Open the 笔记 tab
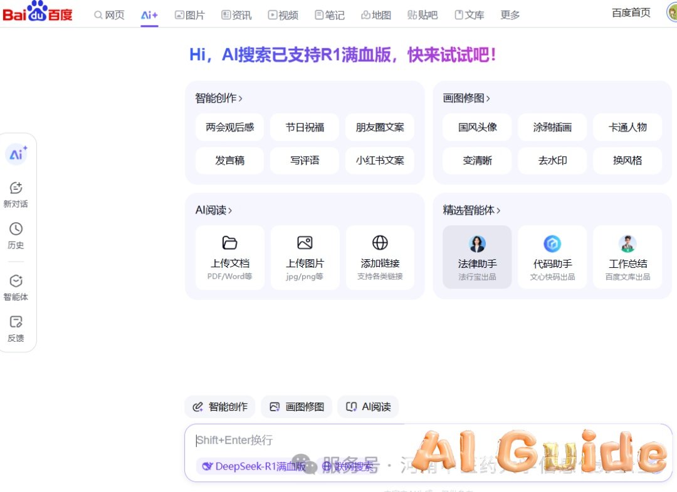The height and width of the screenshot is (492, 677). pos(330,15)
